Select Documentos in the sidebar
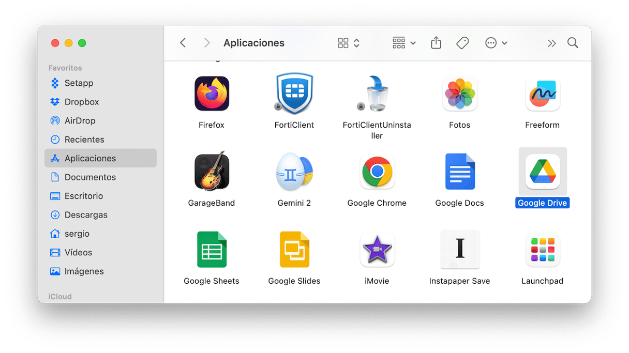The width and height of the screenshot is (629, 353). tap(90, 177)
